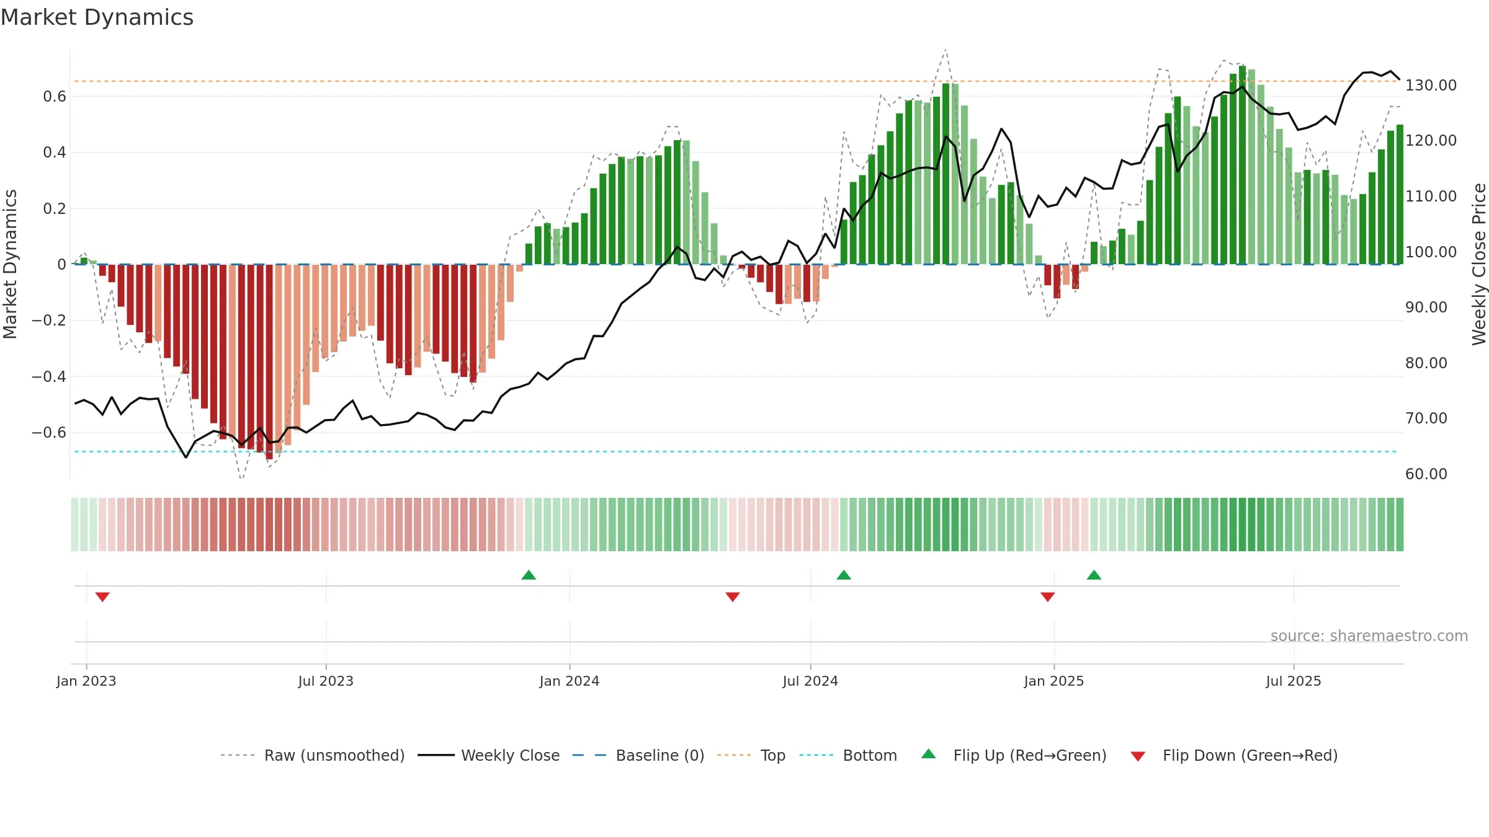The width and height of the screenshot is (1489, 837).
Task: Click the 80.00 price axis label
Action: point(1426,363)
